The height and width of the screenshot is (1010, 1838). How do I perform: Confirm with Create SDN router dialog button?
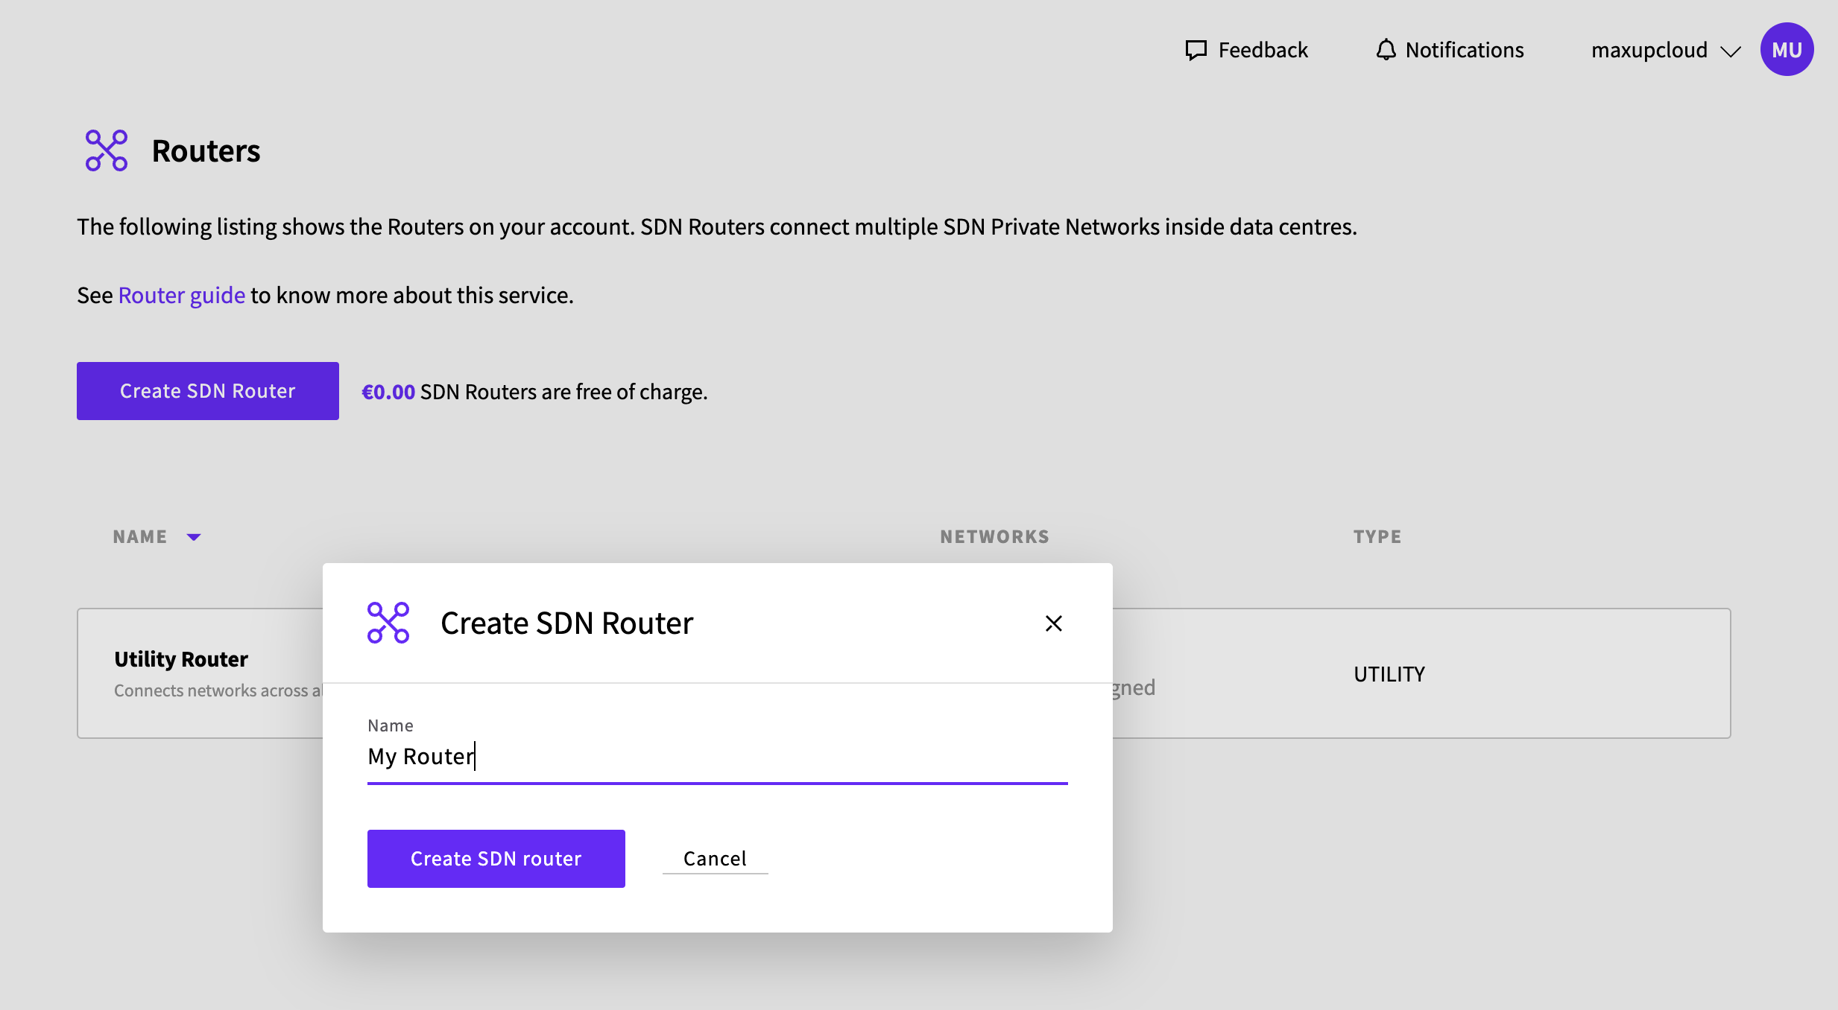click(496, 859)
